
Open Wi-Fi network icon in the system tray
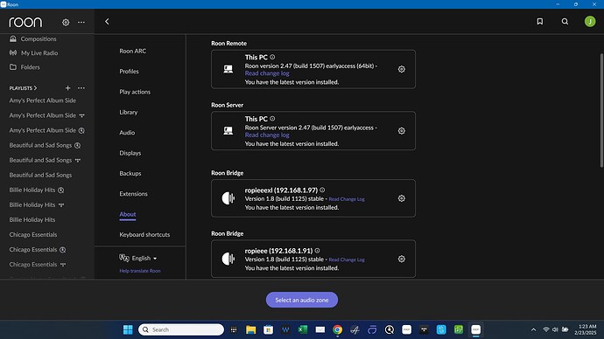point(546,329)
